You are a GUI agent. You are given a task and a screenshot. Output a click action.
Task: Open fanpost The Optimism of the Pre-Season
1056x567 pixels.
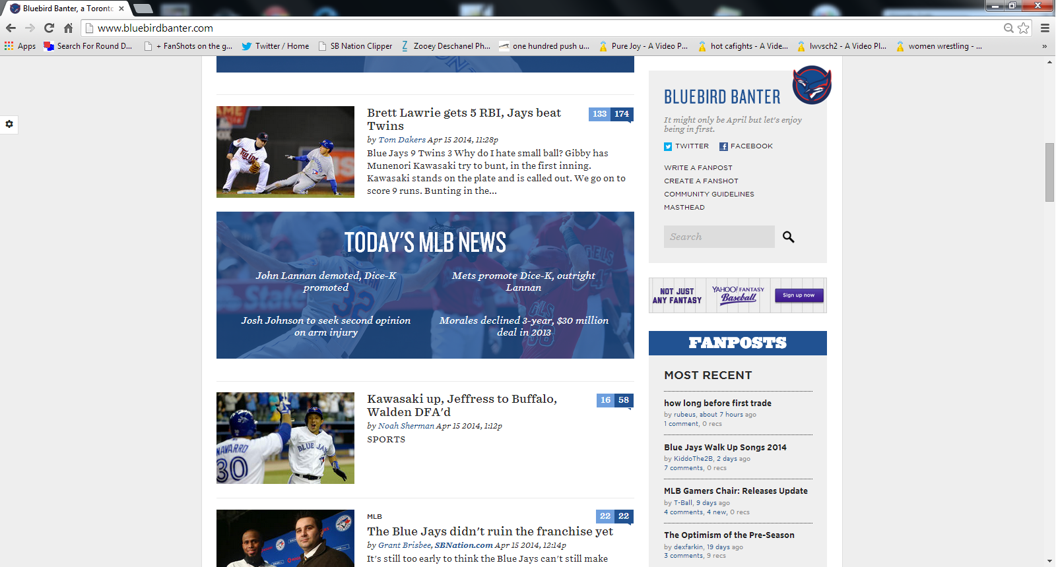click(729, 535)
